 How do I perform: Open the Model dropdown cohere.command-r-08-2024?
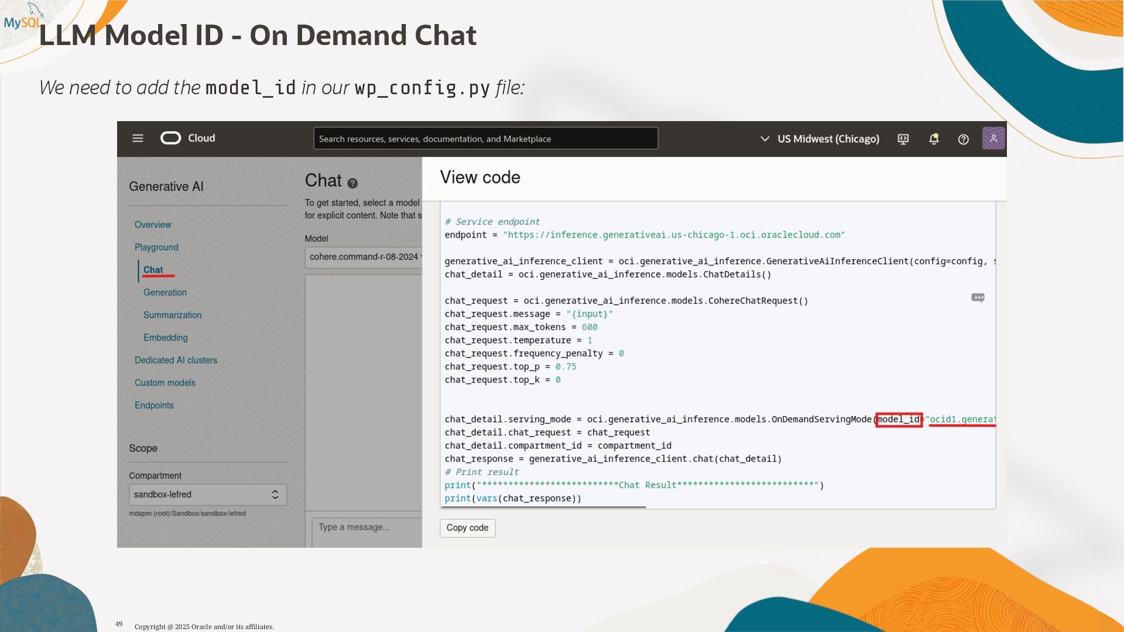(363, 257)
